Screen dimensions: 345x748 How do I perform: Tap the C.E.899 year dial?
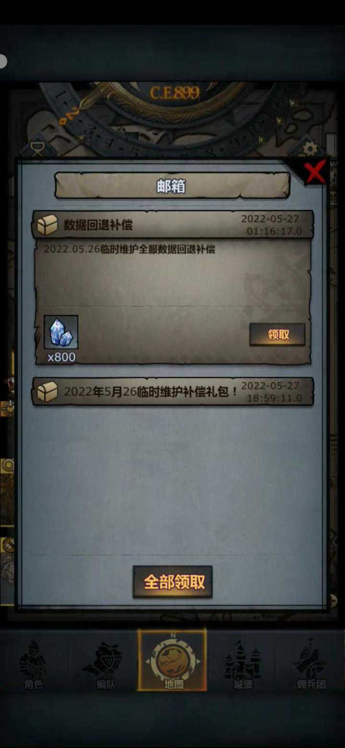pos(174,92)
